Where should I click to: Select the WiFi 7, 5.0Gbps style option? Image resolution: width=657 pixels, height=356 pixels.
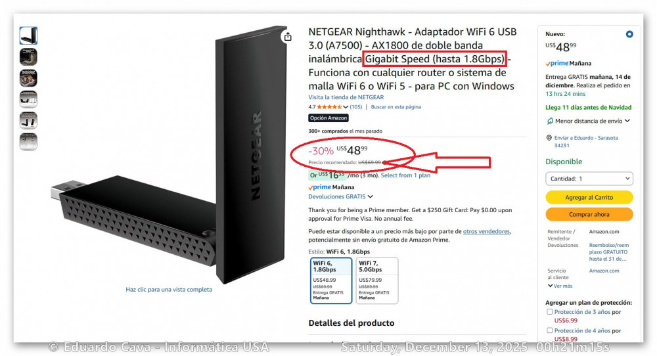376,280
